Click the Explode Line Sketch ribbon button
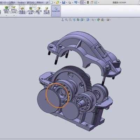The width and height of the screenshot is (140, 140). [47, 10]
